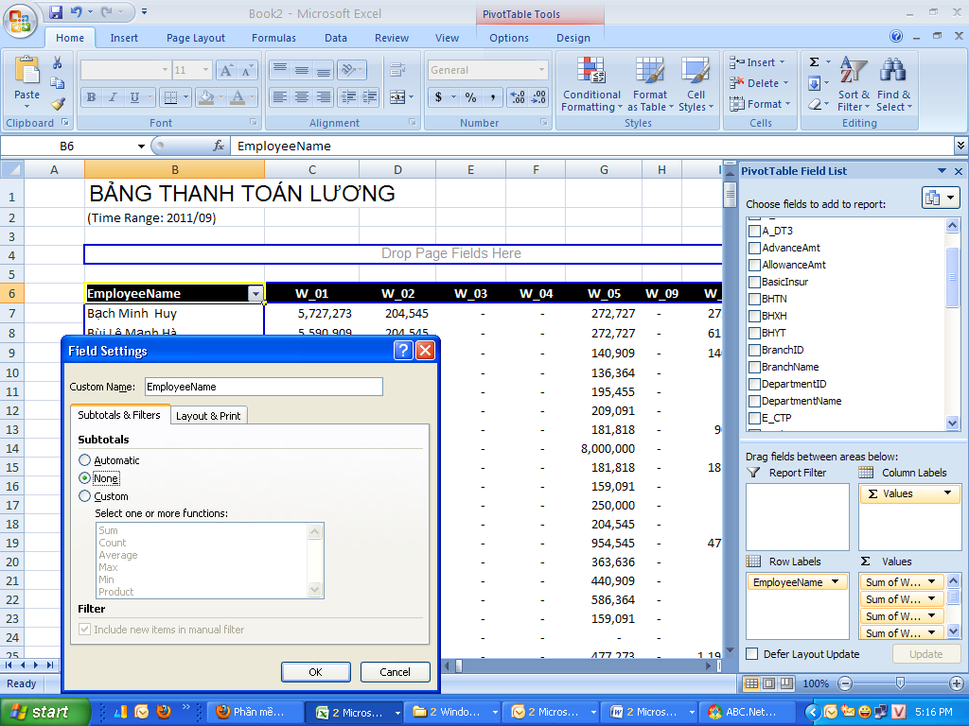Viewport: 969px width, 726px height.
Task: Open the Sort & Filter tool
Action: 853,85
